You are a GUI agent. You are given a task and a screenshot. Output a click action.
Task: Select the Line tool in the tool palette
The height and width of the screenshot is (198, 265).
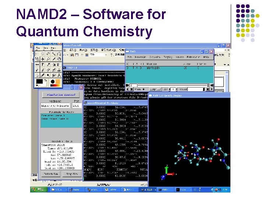pyautogui.click(x=54, y=59)
